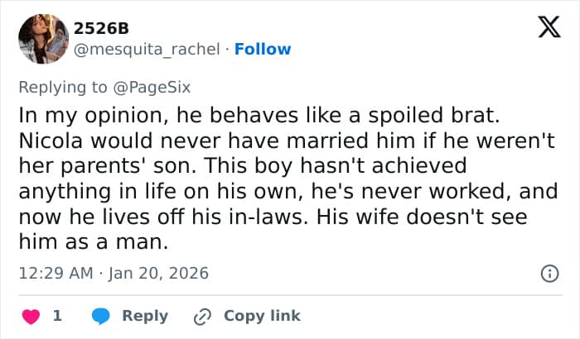Click the 12:29 AM time text

[55, 273]
